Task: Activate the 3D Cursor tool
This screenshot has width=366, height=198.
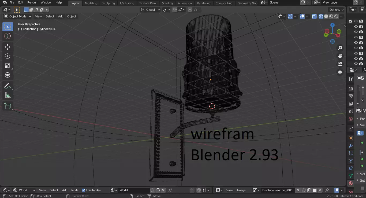Action: pyautogui.click(x=8, y=36)
